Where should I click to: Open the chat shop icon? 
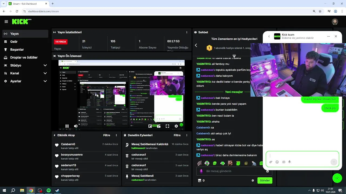click(x=200, y=181)
